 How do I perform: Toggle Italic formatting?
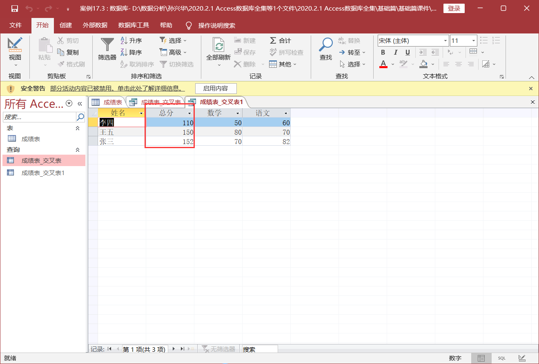tap(395, 52)
